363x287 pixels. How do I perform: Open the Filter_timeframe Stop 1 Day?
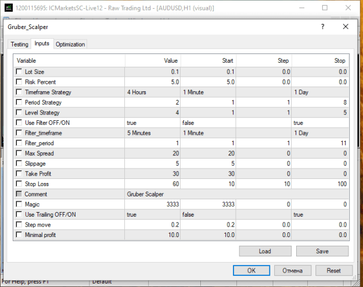(x=320, y=133)
